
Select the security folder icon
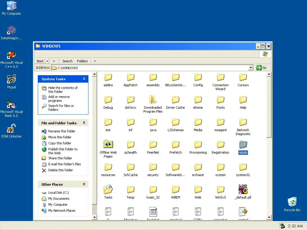(153, 167)
